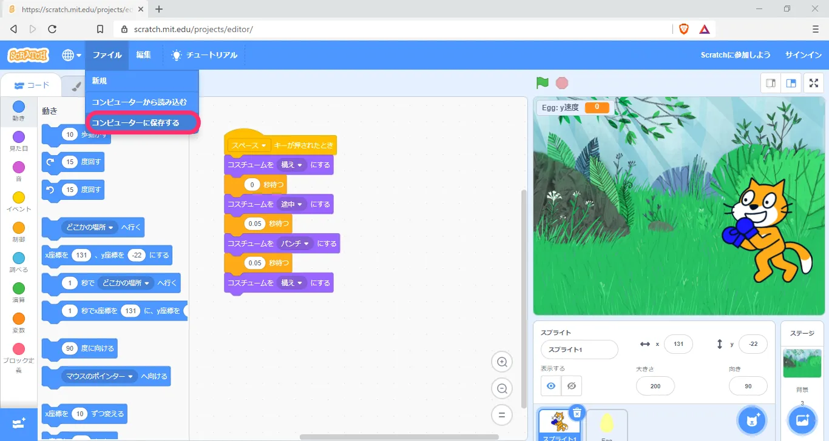Open チュートリアル from the menu bar
The image size is (829, 441).
point(205,55)
